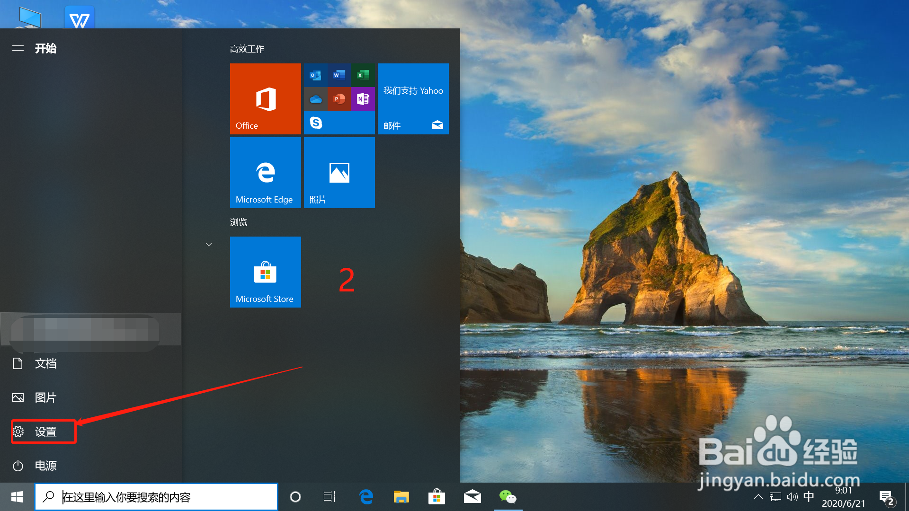Toggle the 中 input method indicator
The width and height of the screenshot is (909, 511).
click(x=809, y=496)
